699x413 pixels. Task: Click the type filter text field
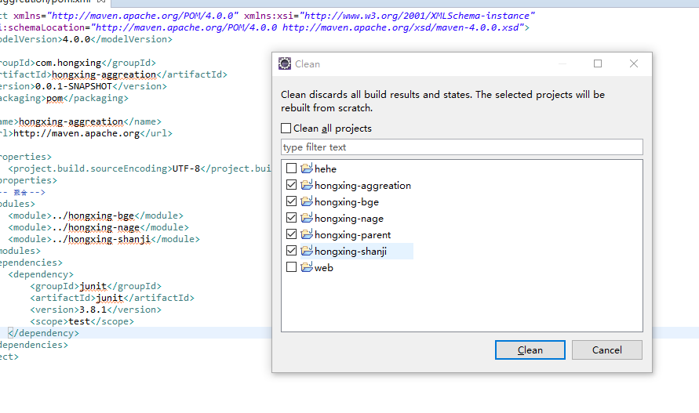pyautogui.click(x=462, y=147)
